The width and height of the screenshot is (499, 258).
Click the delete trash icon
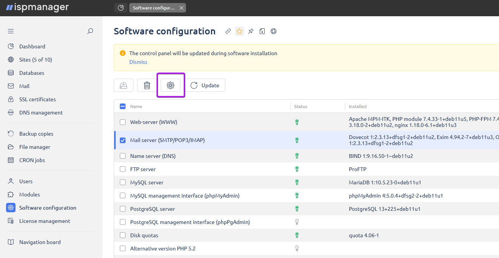(147, 85)
